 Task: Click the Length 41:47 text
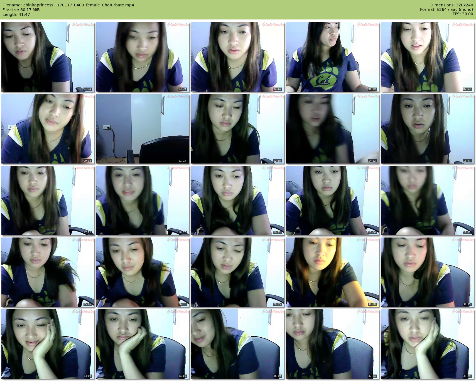(16, 14)
